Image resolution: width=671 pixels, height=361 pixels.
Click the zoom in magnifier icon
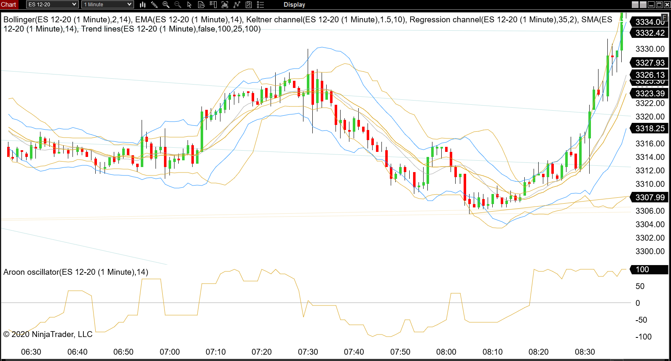pos(166,5)
